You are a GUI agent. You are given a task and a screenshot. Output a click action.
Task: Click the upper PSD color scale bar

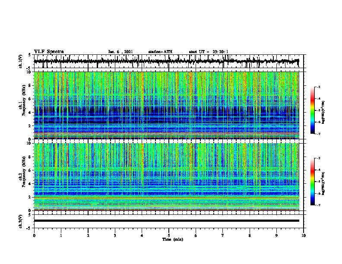click(312, 110)
